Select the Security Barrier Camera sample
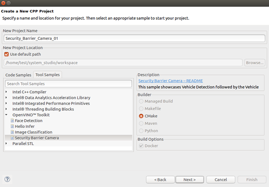Viewport: 269px width, 187px height. pyautogui.click(x=37, y=138)
